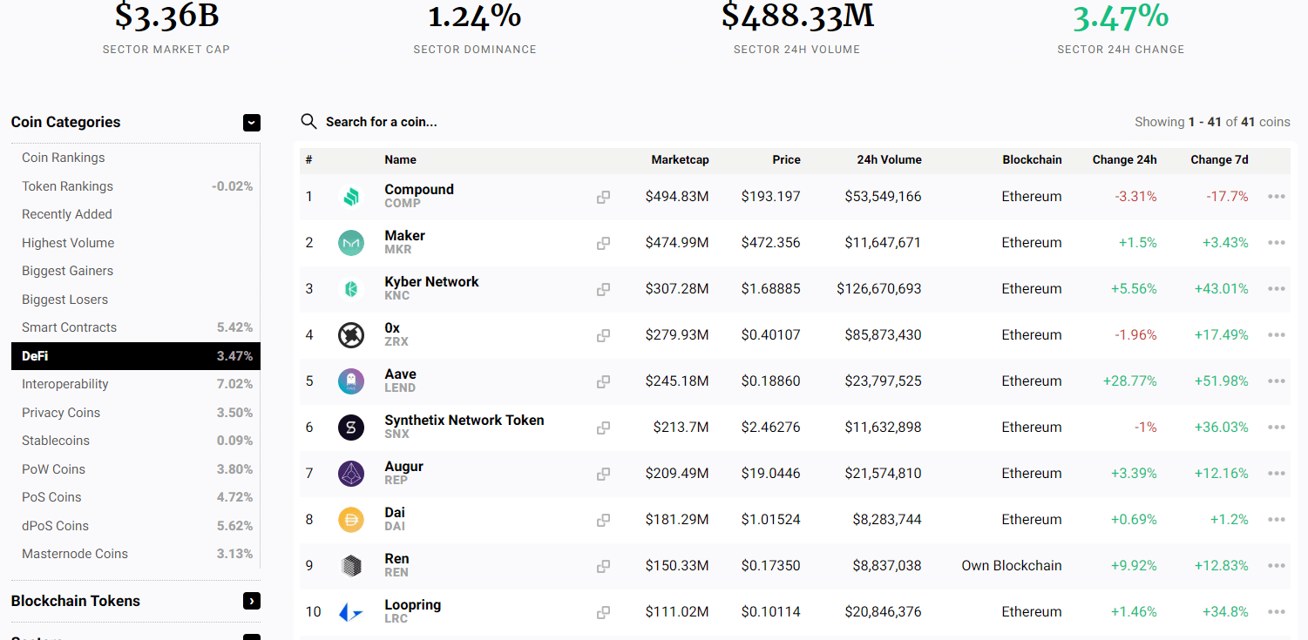Select Biggest Losers category

click(x=64, y=300)
